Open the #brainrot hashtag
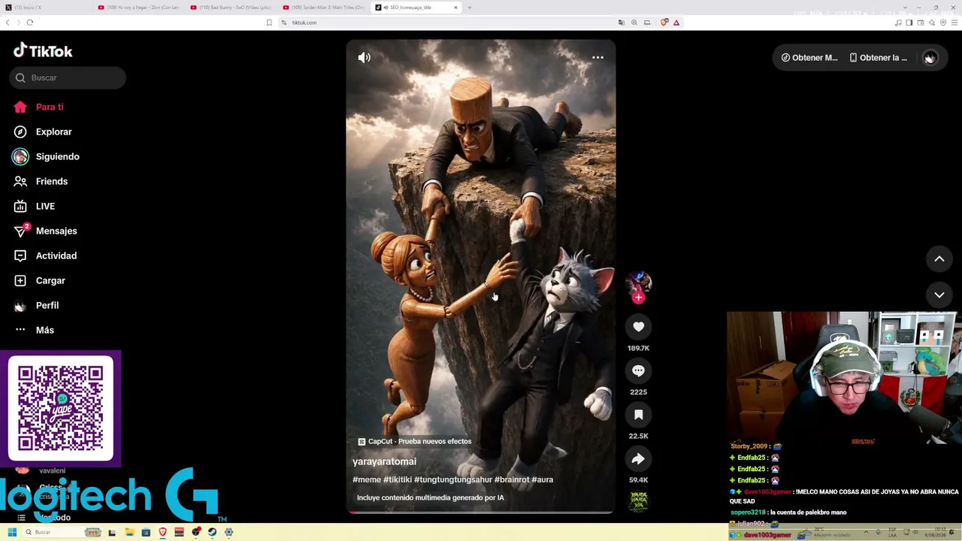Screen dimensions: 962x541 click(x=512, y=479)
